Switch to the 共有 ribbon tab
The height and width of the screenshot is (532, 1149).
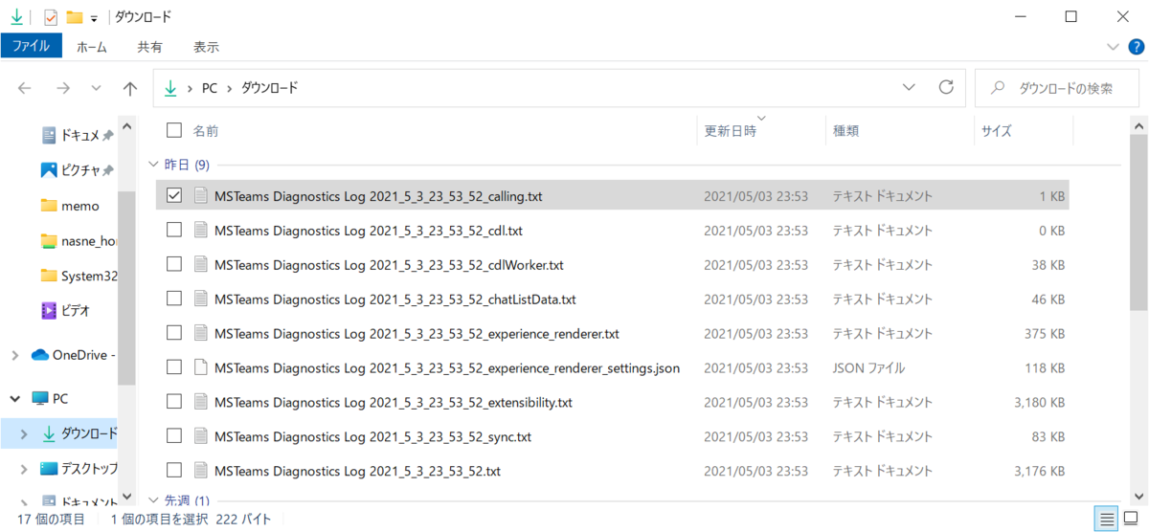pos(149,47)
